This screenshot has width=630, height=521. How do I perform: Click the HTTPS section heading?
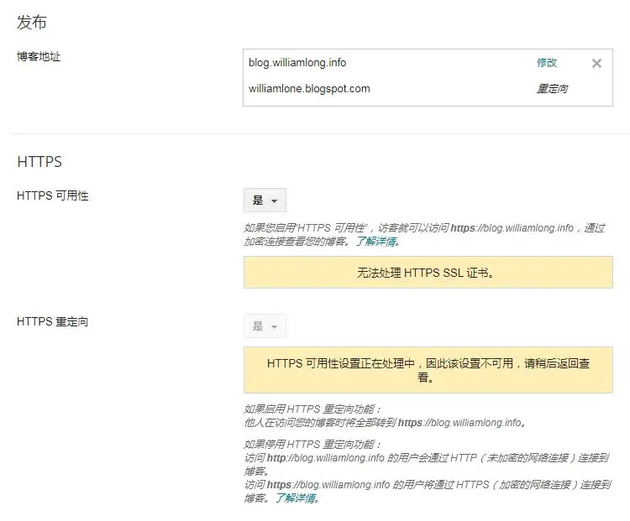[x=39, y=161]
